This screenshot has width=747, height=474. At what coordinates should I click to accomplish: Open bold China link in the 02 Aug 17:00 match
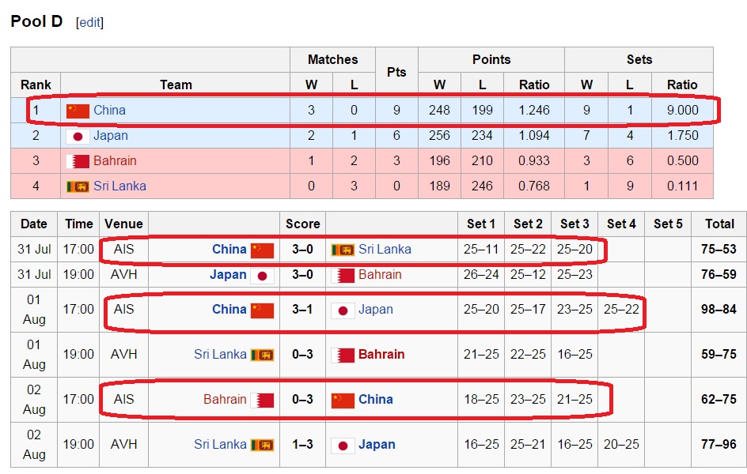point(376,400)
